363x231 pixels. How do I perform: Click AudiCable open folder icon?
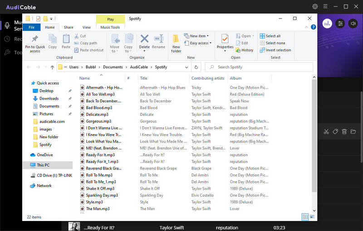353,132
